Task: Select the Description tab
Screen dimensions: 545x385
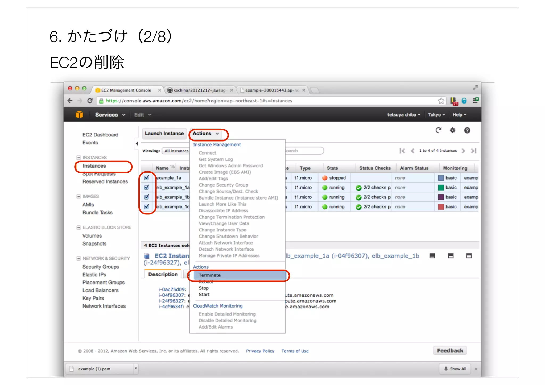Action: [x=163, y=274]
